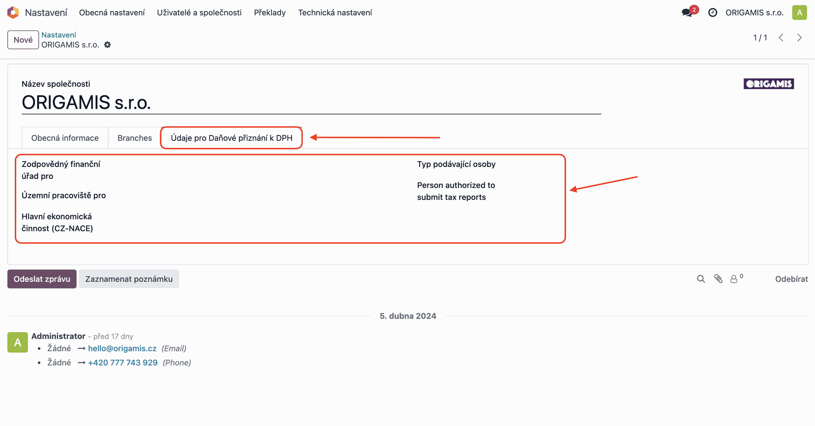Switch to the Obecná informace tab
The height and width of the screenshot is (426, 815).
(65, 138)
